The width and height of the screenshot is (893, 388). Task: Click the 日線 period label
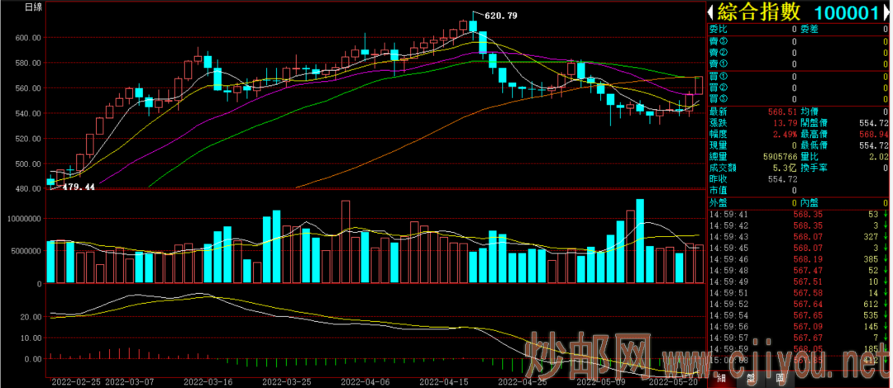pyautogui.click(x=34, y=7)
